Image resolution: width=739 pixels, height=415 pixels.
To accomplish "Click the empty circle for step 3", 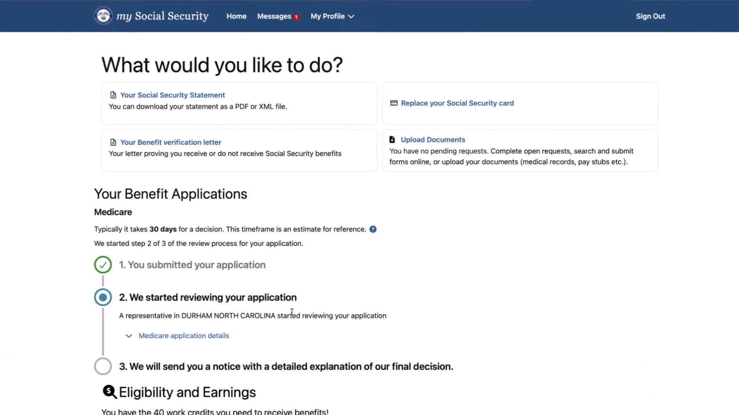I will tap(103, 366).
